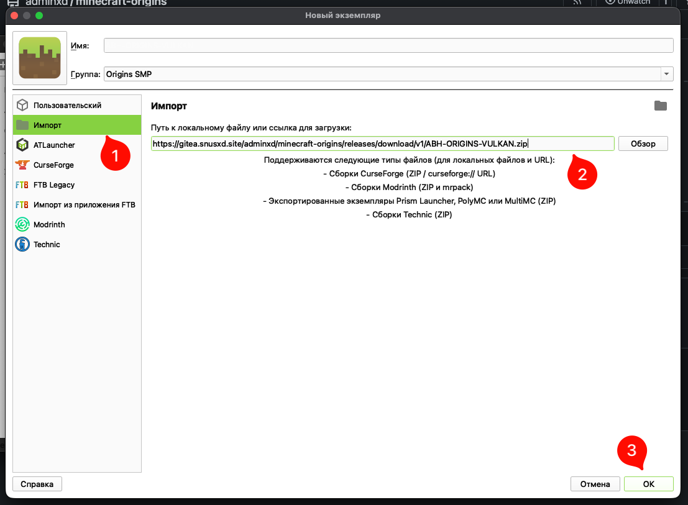Select the CurseForge anvil icon
The height and width of the screenshot is (505, 688).
point(22,165)
